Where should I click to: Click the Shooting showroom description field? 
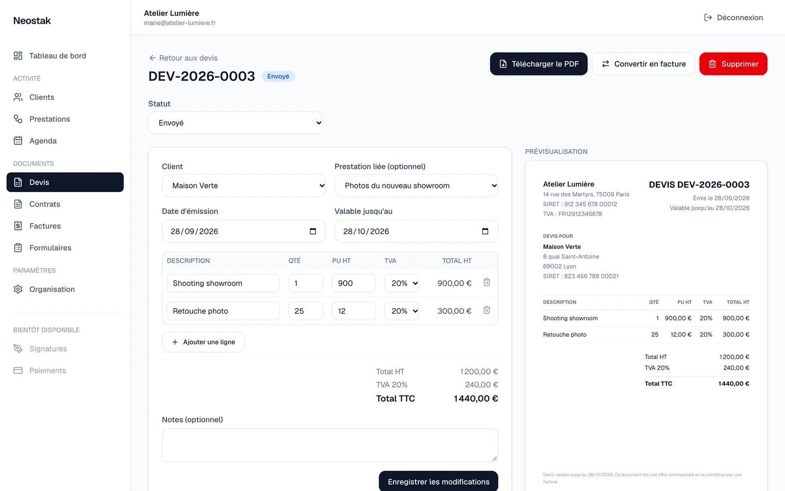point(223,283)
